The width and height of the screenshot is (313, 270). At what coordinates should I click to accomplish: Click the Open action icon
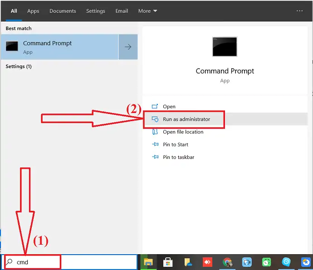155,106
